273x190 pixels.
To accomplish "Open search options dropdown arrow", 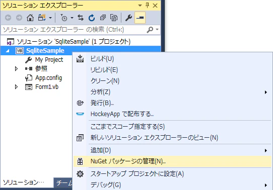I will (157, 30).
